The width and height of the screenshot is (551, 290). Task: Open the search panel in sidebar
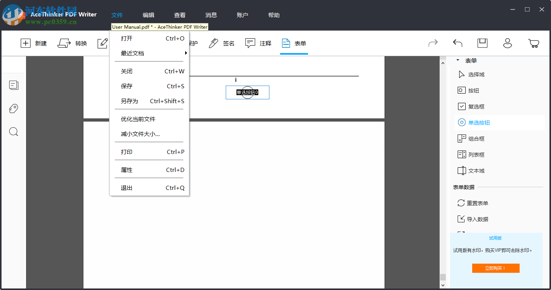(x=14, y=131)
